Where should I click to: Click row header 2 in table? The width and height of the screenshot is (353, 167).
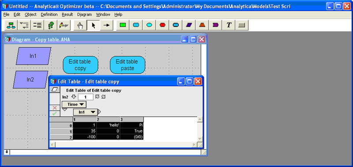click(61, 137)
